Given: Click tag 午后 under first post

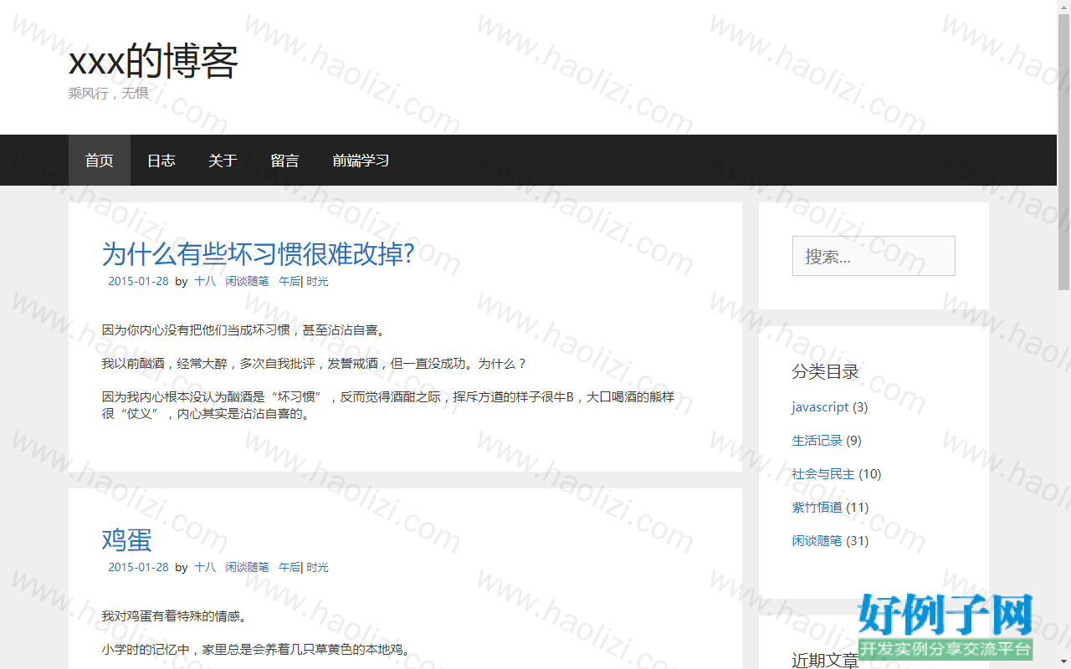Looking at the screenshot, I should pyautogui.click(x=289, y=282).
